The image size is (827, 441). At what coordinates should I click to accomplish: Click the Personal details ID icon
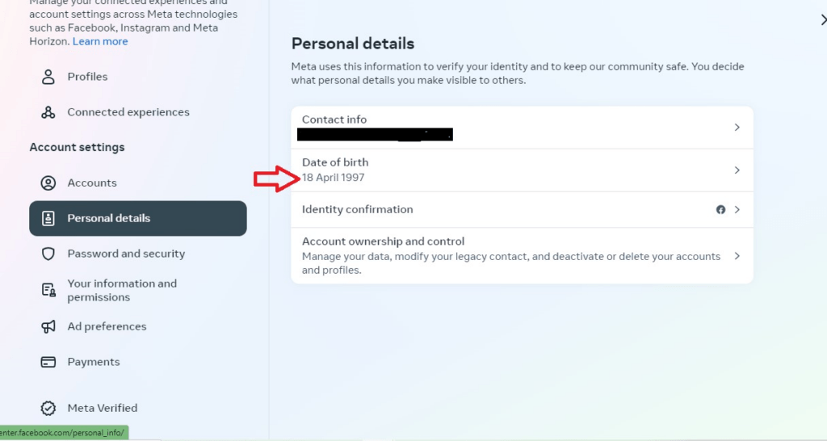(x=48, y=218)
